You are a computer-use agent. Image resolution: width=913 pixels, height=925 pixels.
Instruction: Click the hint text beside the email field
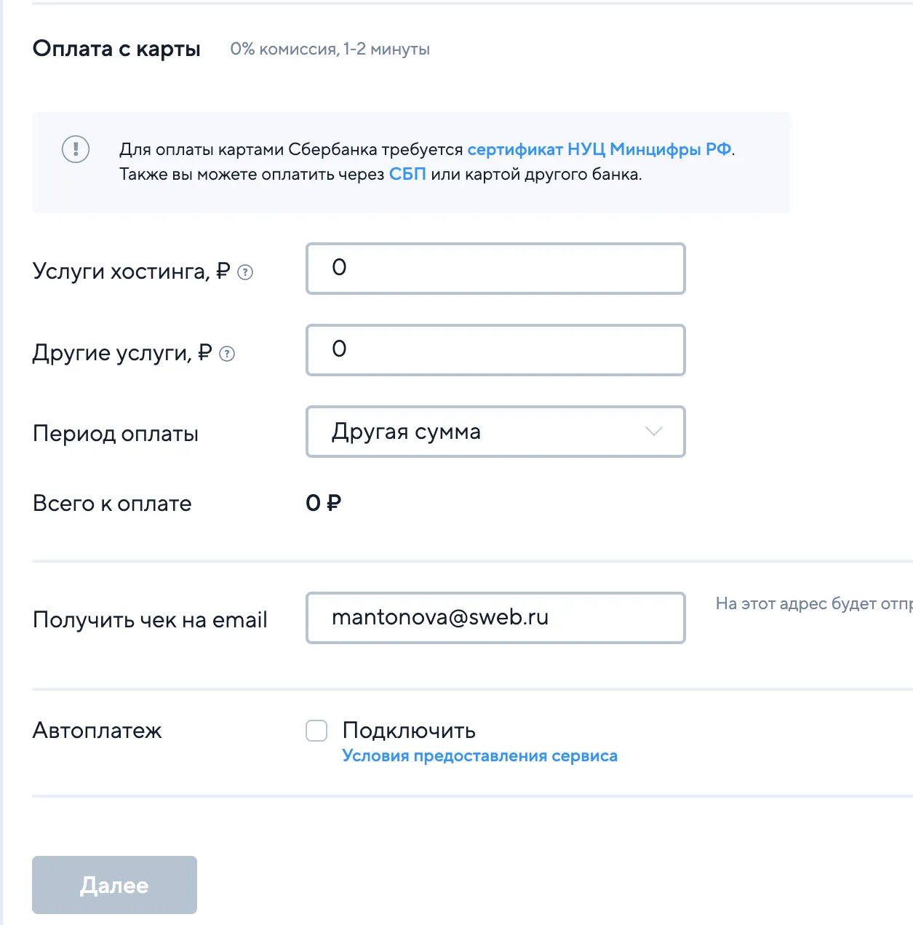coord(813,603)
